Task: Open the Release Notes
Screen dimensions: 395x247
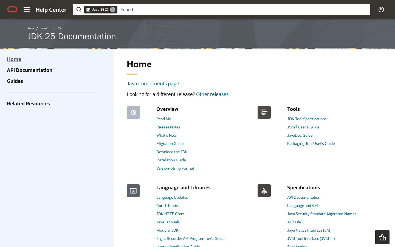Action: [x=168, y=127]
